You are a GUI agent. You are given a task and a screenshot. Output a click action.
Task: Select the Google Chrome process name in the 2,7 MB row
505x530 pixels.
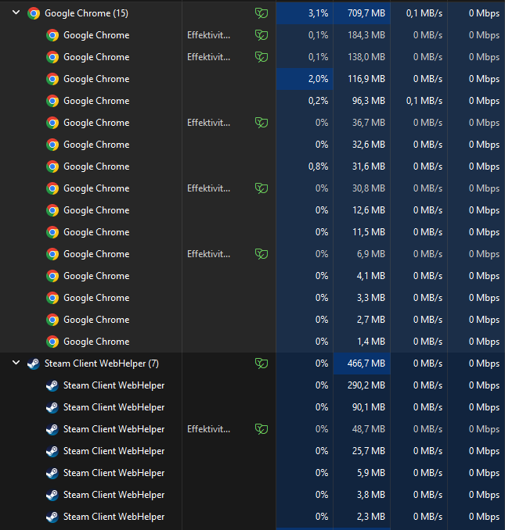(96, 320)
